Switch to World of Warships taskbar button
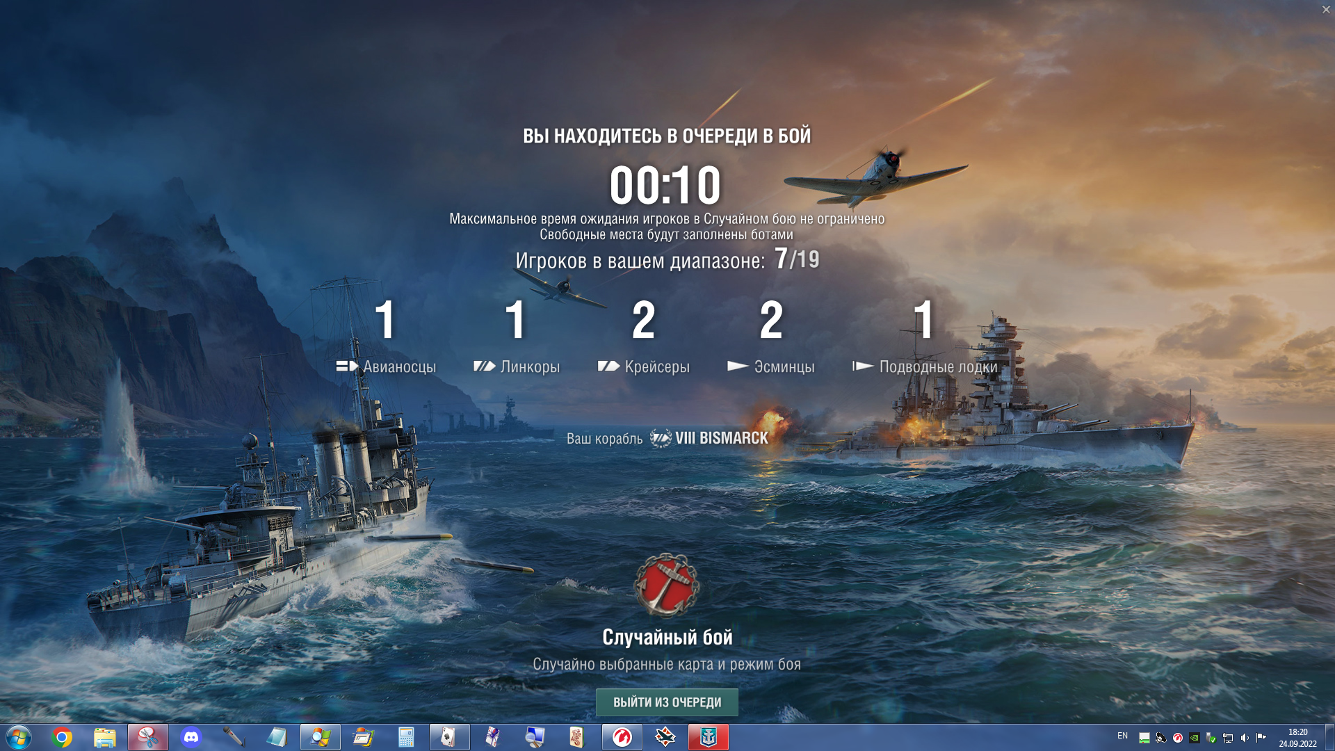This screenshot has width=1335, height=751. (x=708, y=737)
